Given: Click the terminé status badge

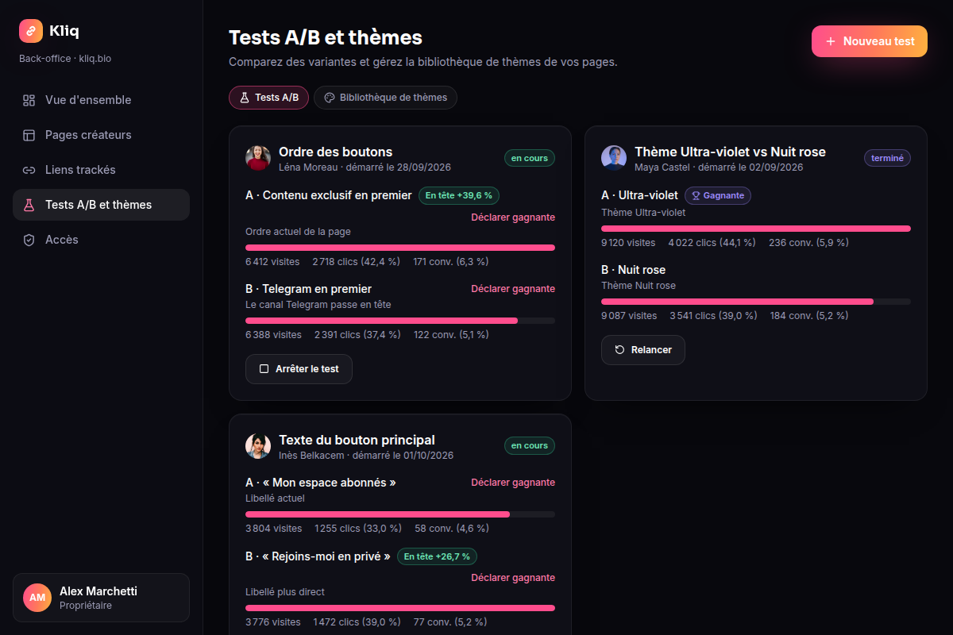Looking at the screenshot, I should 887,158.
